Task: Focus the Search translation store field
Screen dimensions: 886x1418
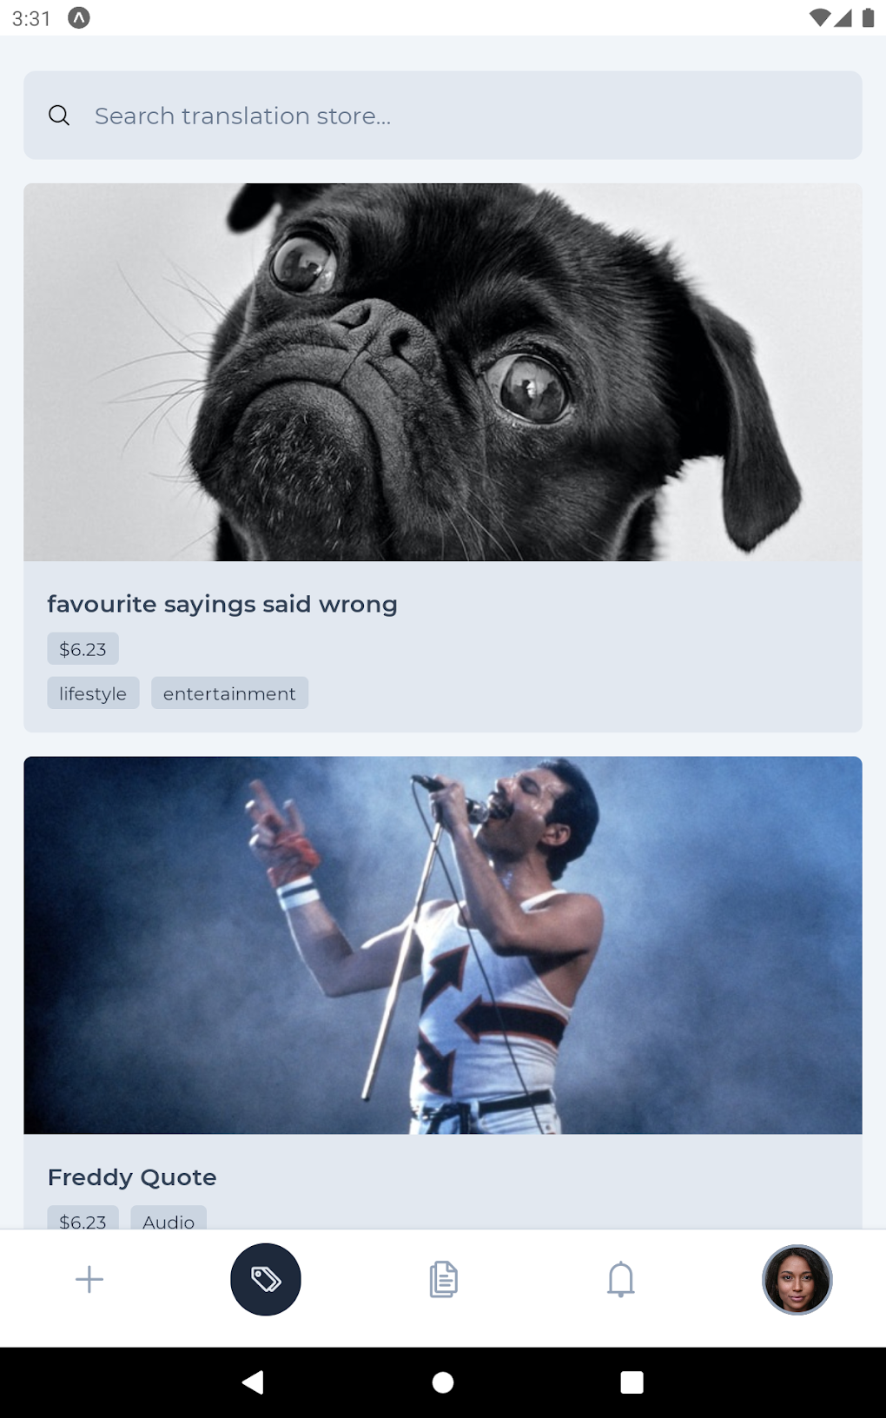Action: [x=443, y=116]
